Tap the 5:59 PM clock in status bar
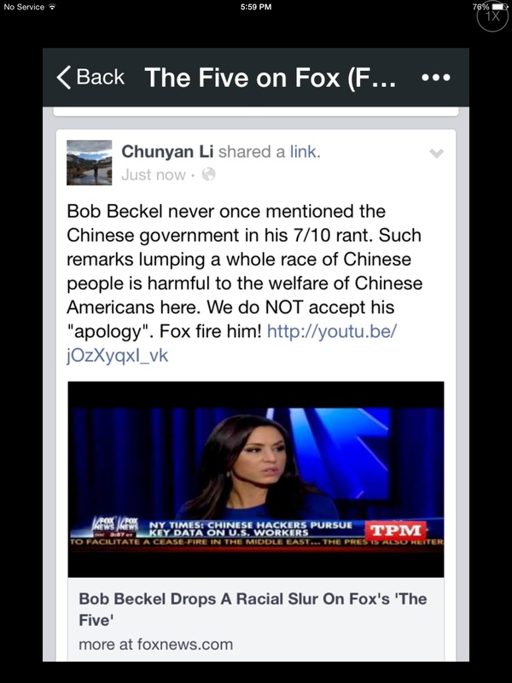This screenshot has height=683, width=512. (256, 7)
